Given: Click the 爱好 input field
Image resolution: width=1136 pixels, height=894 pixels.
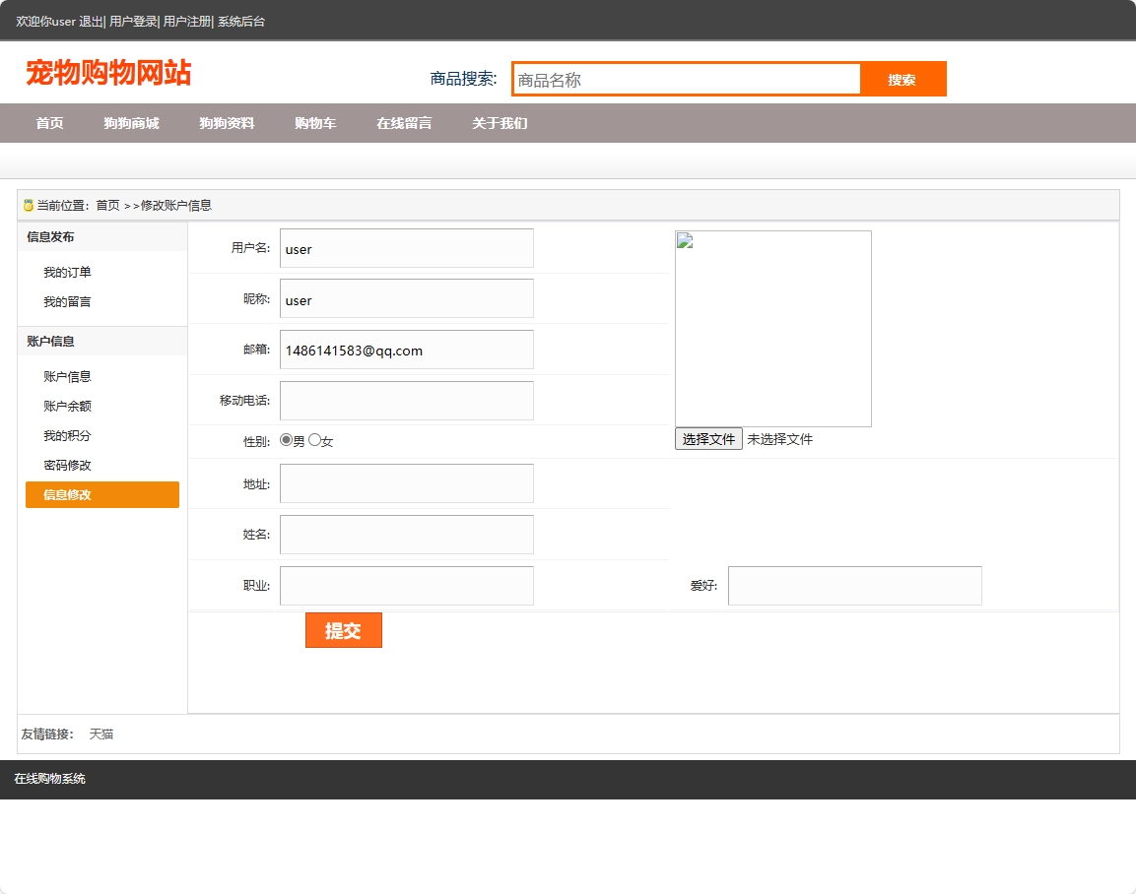Looking at the screenshot, I should (x=854, y=586).
